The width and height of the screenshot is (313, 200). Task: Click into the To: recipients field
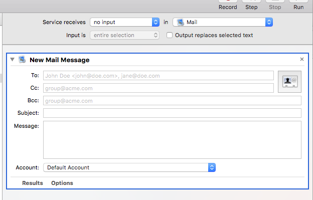[x=159, y=76]
